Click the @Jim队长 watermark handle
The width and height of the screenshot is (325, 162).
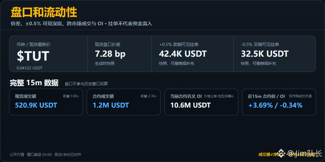coord(305,154)
